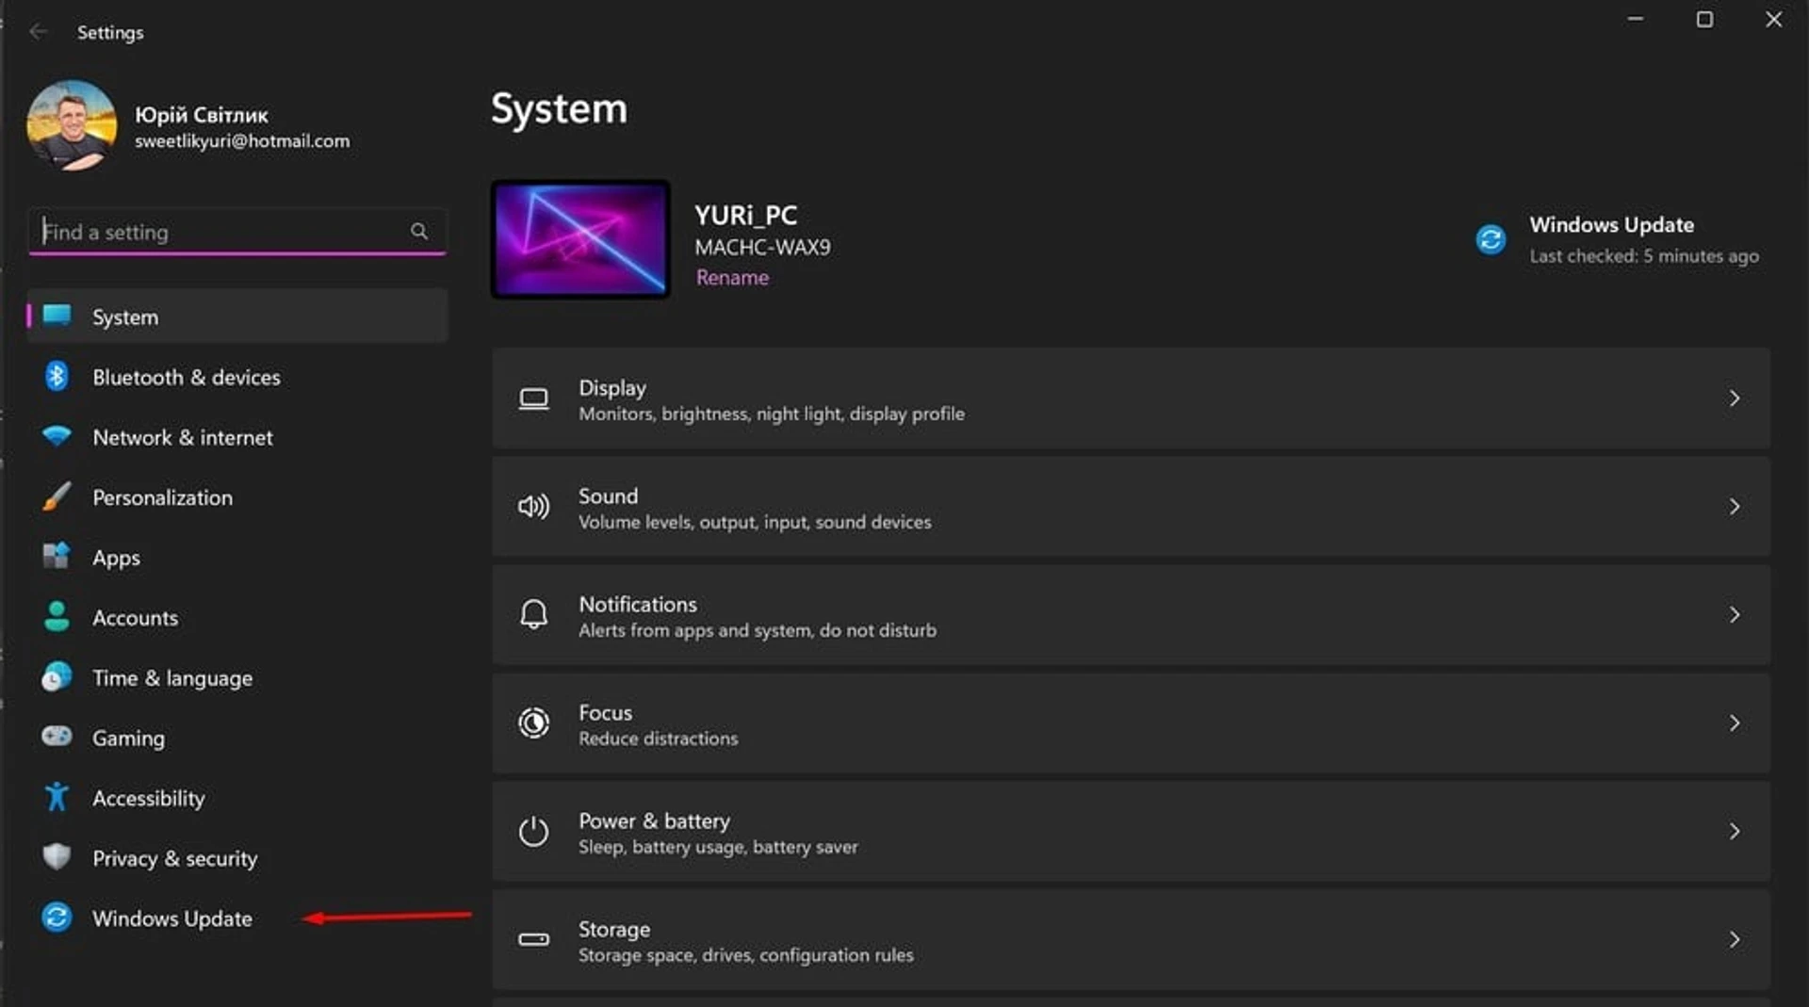Click the Accessibility figure icon
Screen dimensions: 1809x1007
(57, 797)
